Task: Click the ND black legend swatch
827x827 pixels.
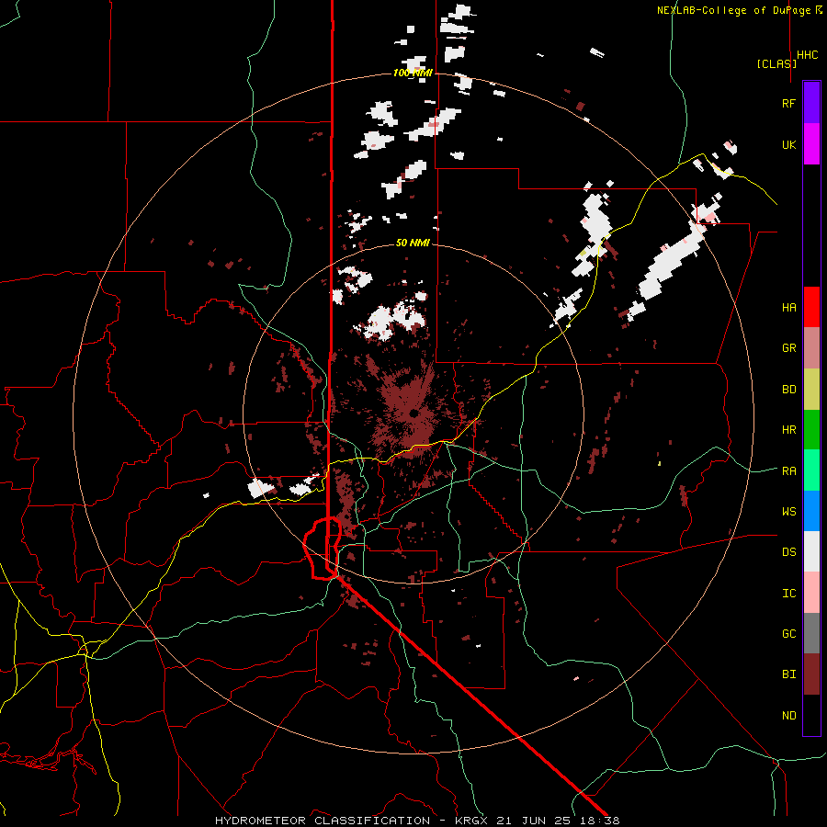Action: click(x=811, y=715)
